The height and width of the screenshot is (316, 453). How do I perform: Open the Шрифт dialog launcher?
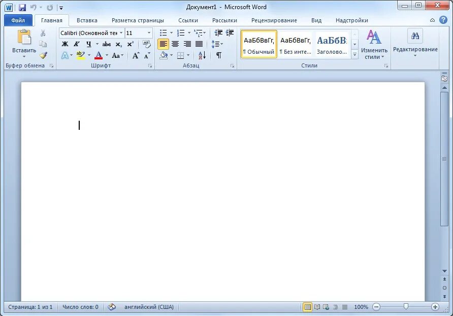click(x=150, y=66)
